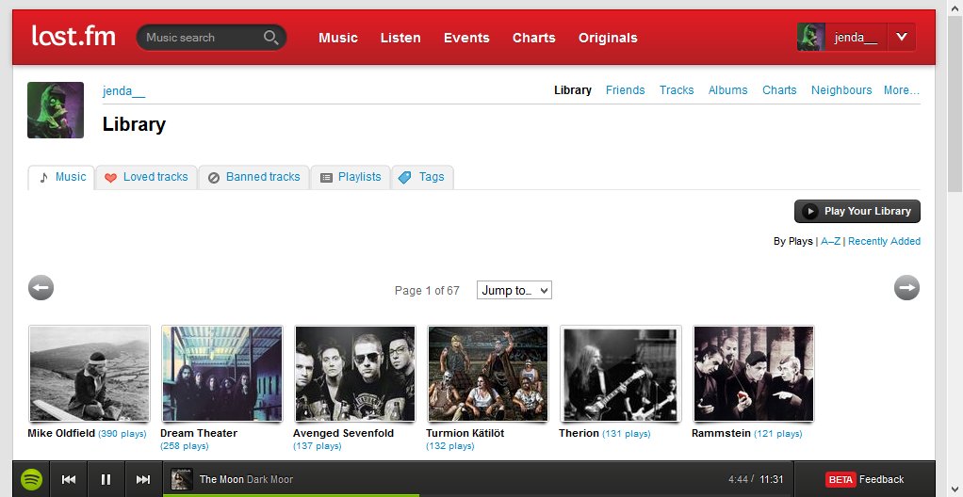Switch to the Tags tab
This screenshot has width=963, height=497.
422,177
